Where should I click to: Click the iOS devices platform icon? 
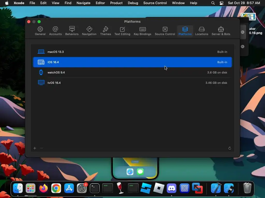[x=41, y=62]
